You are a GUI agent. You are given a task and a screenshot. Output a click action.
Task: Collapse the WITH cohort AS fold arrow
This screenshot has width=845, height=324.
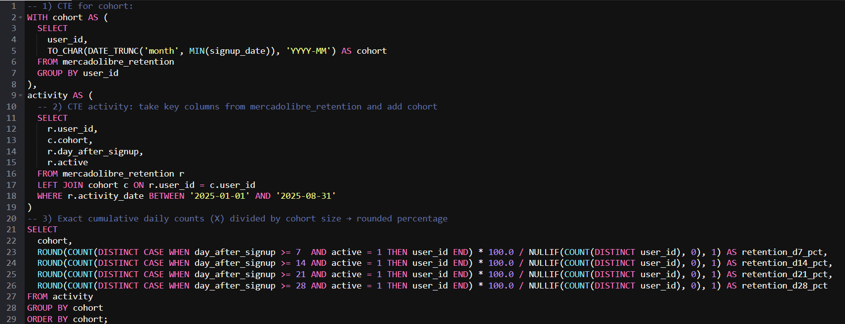(21, 18)
